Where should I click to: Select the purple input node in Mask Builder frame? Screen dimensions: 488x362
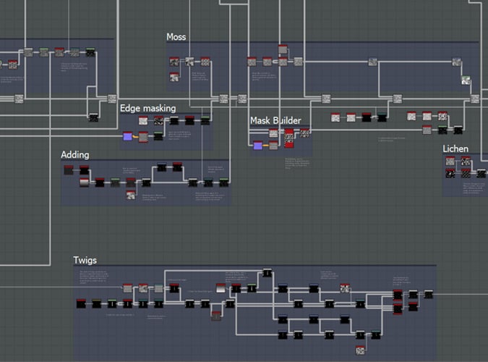257,146
